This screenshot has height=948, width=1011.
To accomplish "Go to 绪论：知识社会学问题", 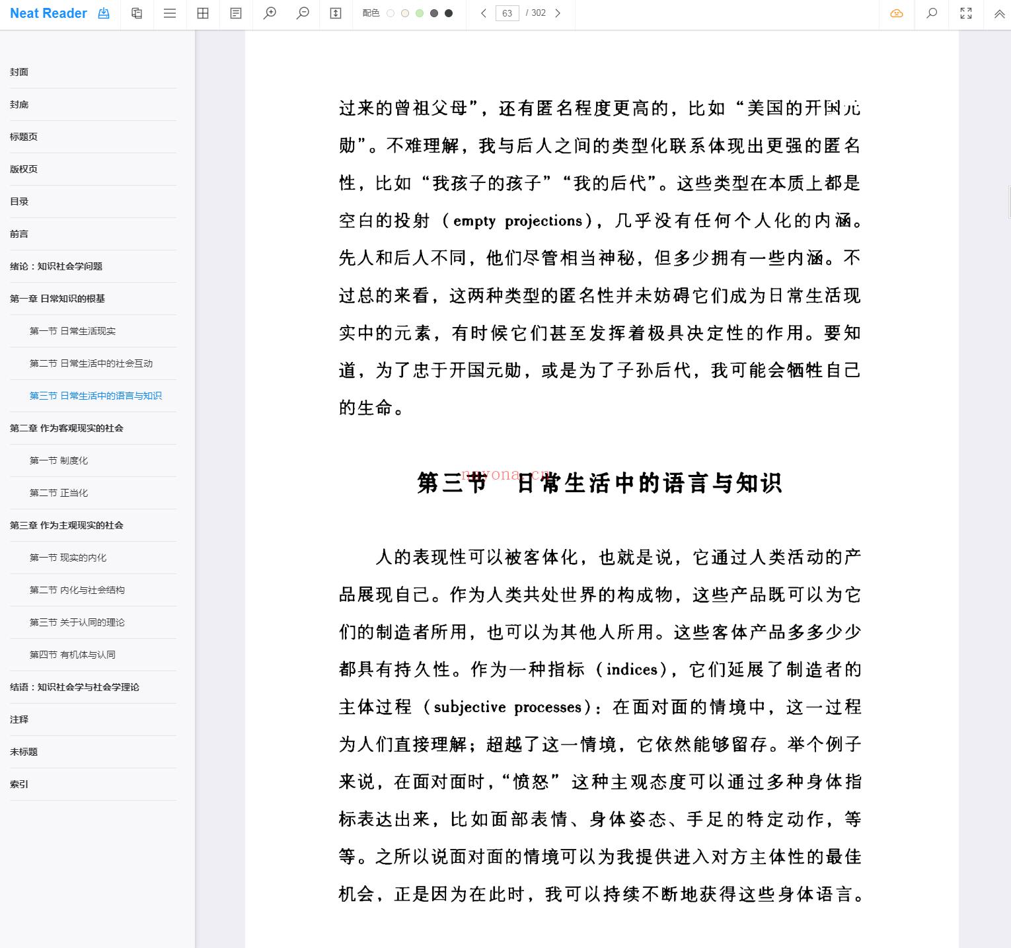I will 56,266.
